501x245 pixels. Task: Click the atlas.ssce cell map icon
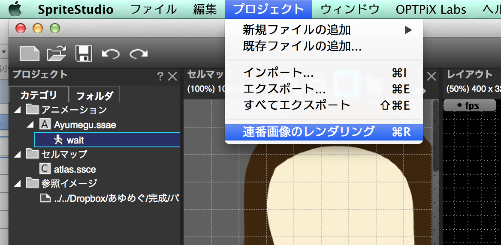pyautogui.click(x=45, y=168)
